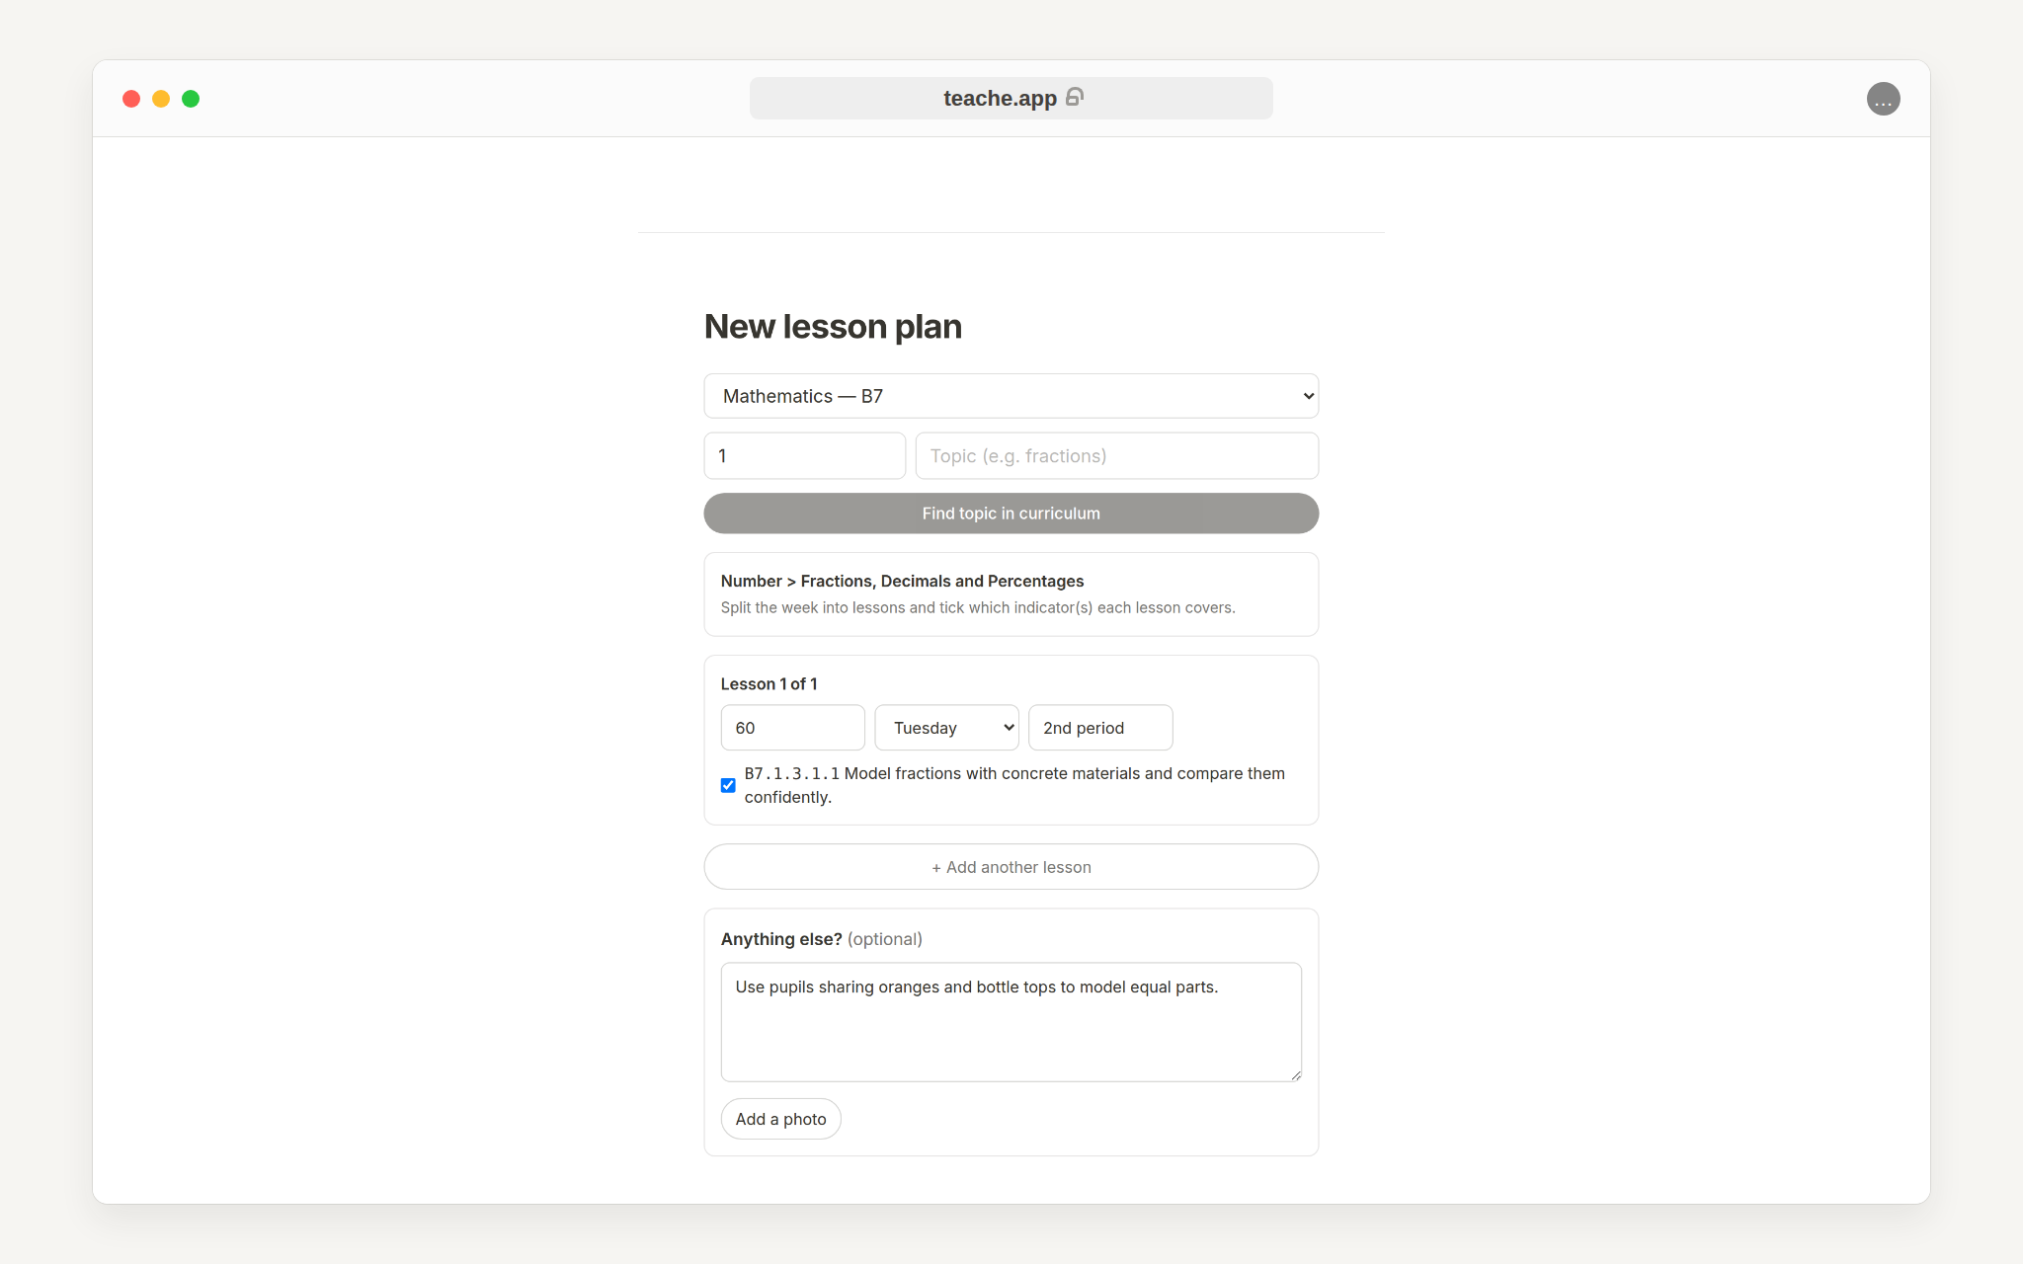2023x1264 pixels.
Task: Click the indicator text Model fractions label
Action: point(1014,785)
